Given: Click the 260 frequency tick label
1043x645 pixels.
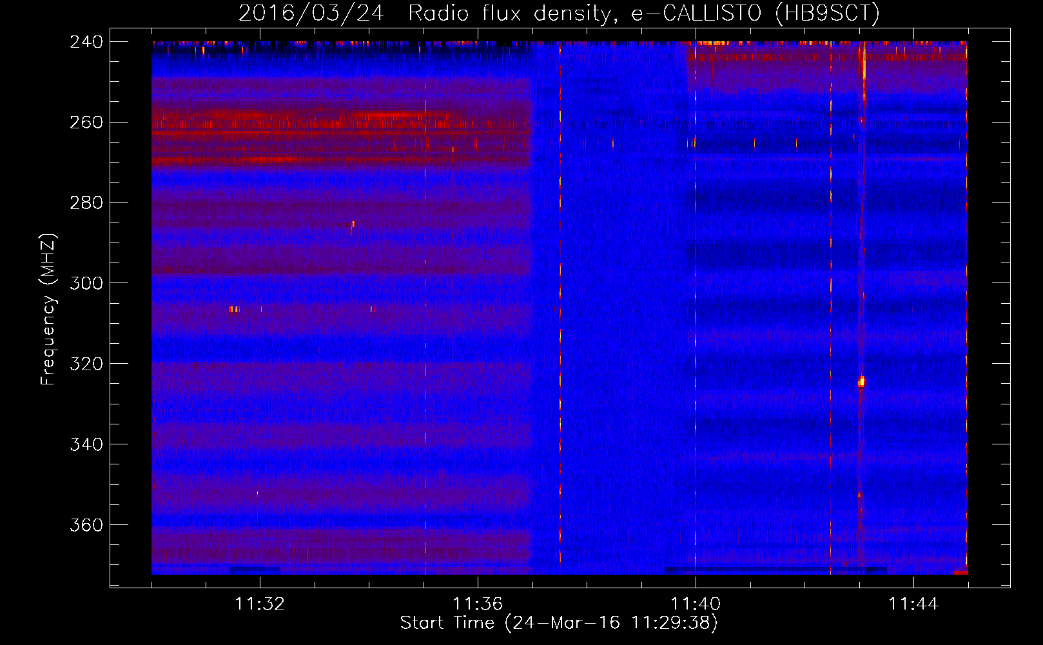Looking at the screenshot, I should 86,122.
